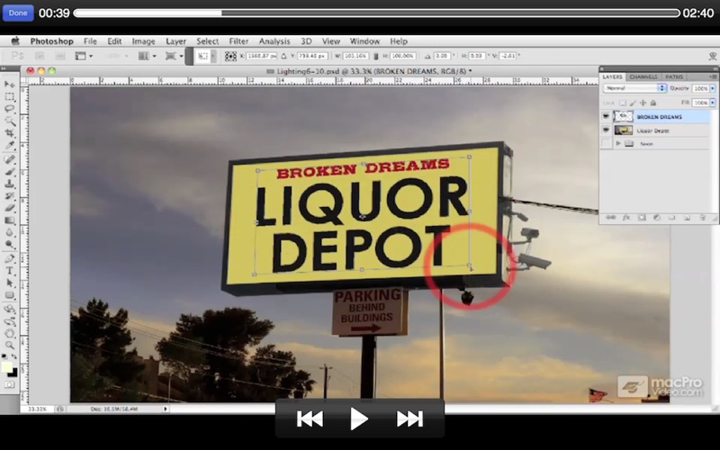Open the Layers panel options menu
This screenshot has width=720, height=450.
713,76
